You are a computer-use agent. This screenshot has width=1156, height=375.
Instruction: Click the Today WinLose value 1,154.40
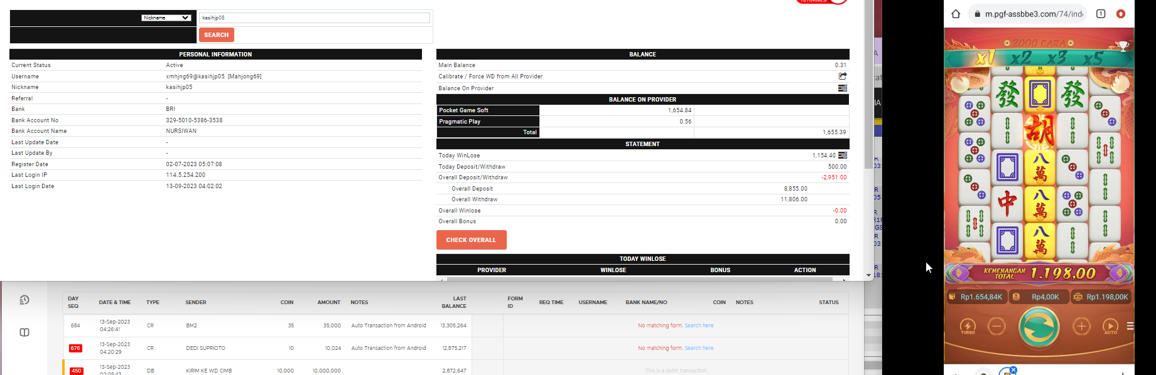[824, 156]
